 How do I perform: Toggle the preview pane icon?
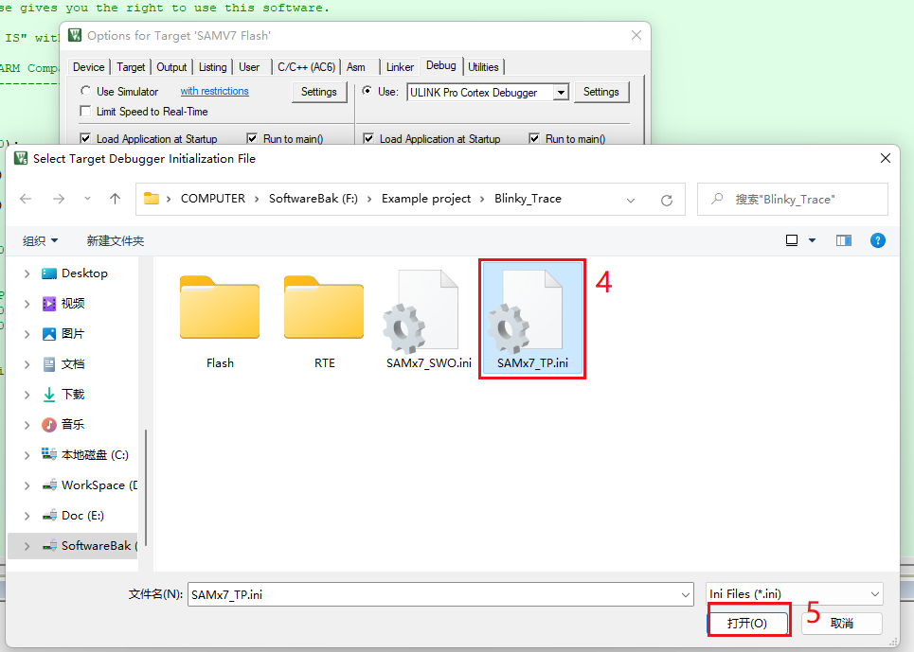[843, 240]
